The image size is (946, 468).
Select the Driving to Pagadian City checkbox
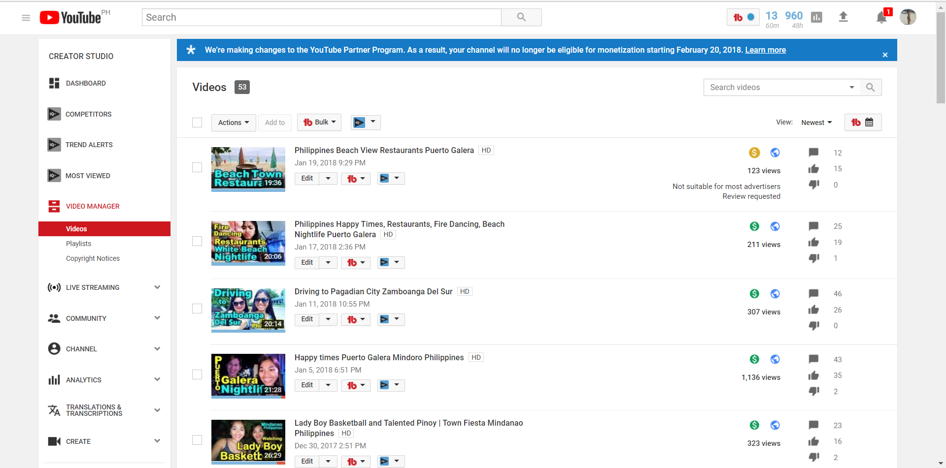[x=197, y=309]
